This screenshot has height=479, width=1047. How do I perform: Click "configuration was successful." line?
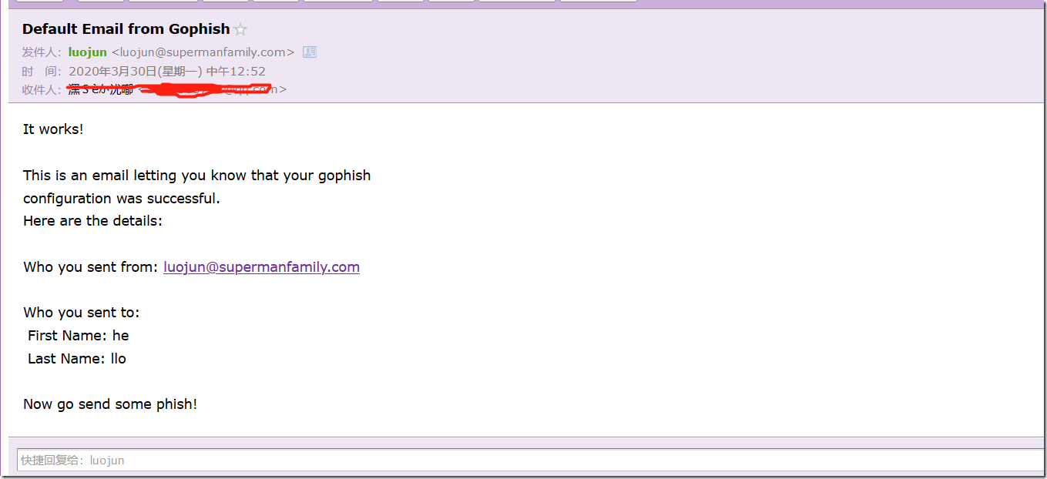tap(122, 199)
